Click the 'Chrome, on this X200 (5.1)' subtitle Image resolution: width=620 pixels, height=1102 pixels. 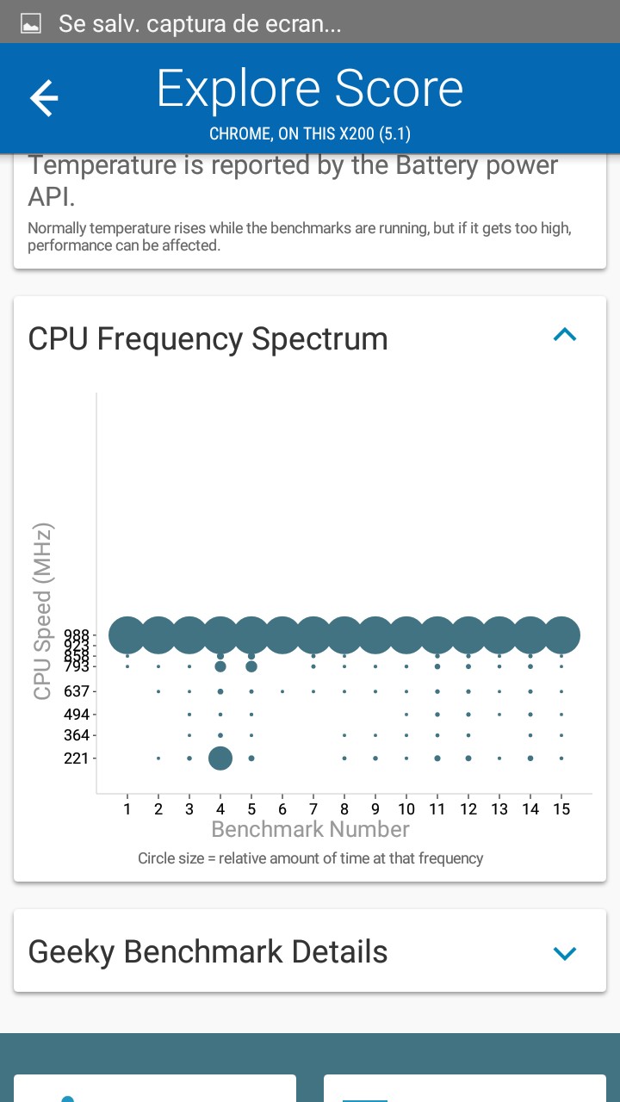coord(310,135)
